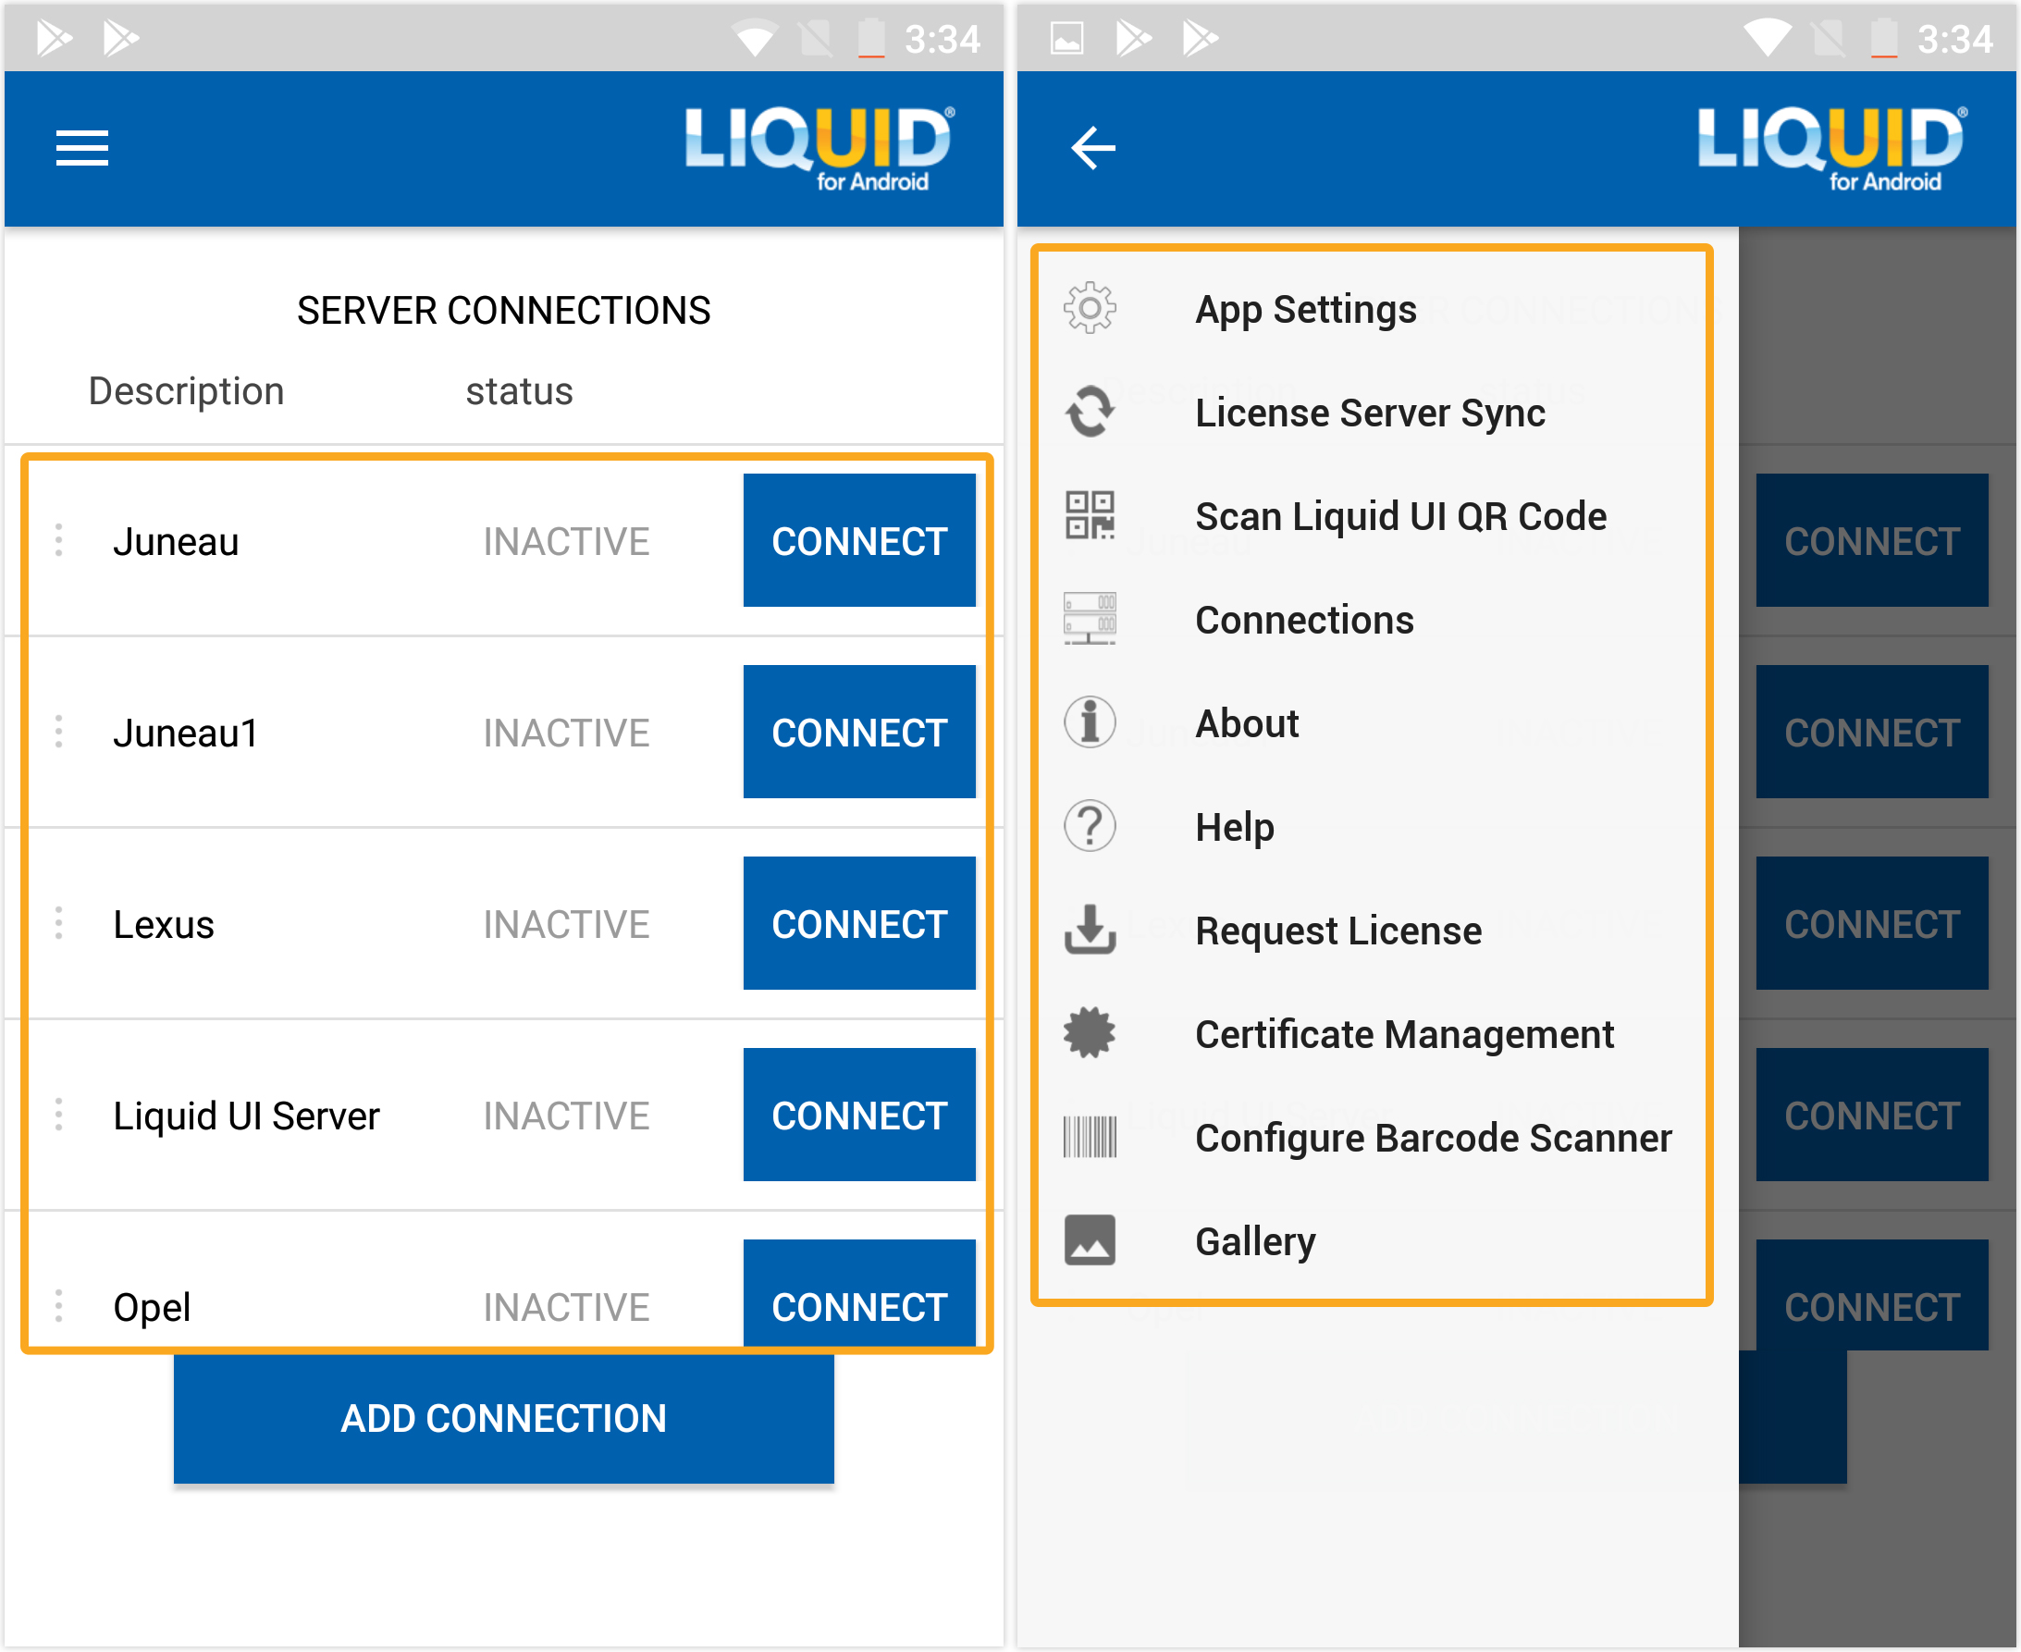Open the Lexus row three-dot menu
Image resolution: width=2021 pixels, height=1652 pixels.
(x=59, y=923)
